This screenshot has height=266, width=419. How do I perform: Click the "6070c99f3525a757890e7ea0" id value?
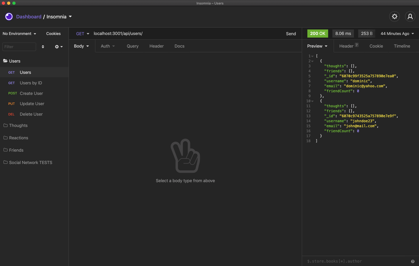(368, 76)
